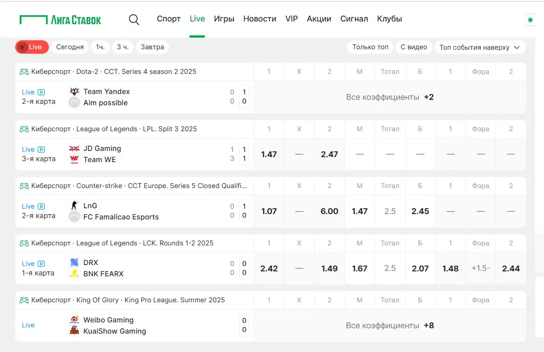Click the DRX team logo
The height and width of the screenshot is (352, 544).
[74, 263]
